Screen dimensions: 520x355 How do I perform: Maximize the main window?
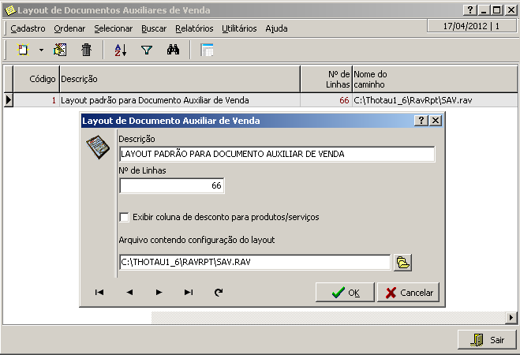(x=497, y=10)
